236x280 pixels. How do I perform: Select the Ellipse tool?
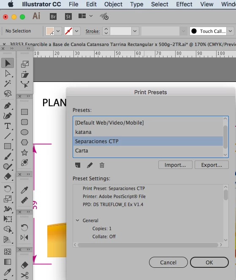[x=24, y=132]
